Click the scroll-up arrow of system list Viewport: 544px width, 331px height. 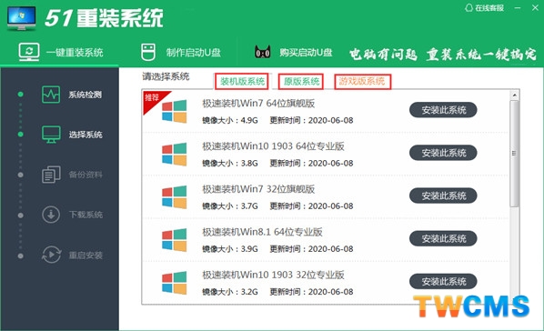pyautogui.click(x=515, y=95)
